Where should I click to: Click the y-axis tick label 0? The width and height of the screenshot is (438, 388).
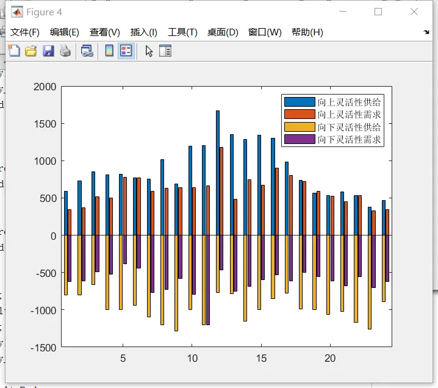coord(53,236)
